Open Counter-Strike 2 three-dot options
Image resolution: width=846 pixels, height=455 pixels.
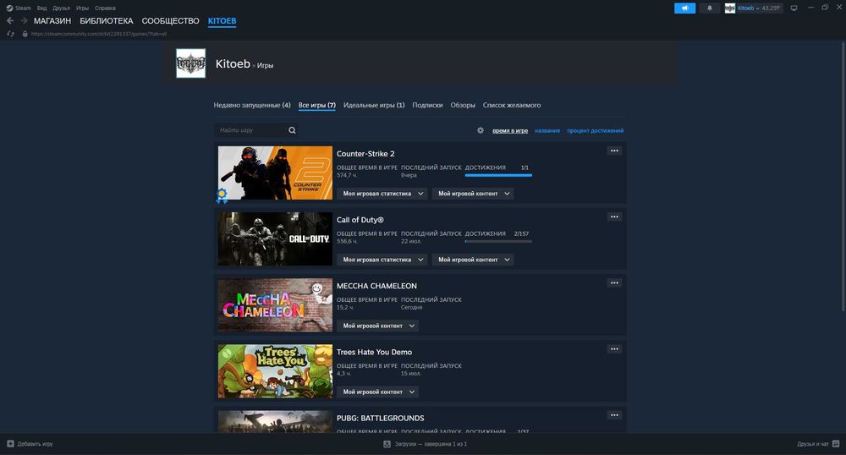point(614,151)
